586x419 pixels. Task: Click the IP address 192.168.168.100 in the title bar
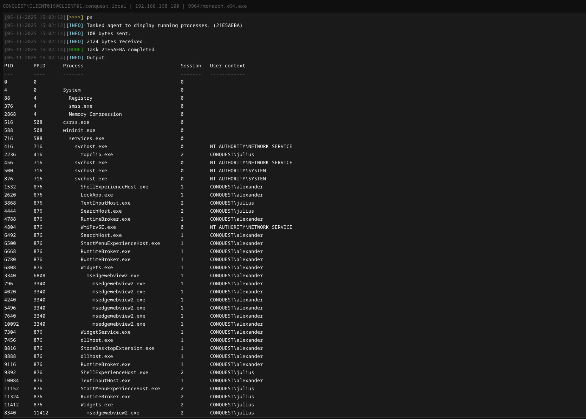(157, 6)
